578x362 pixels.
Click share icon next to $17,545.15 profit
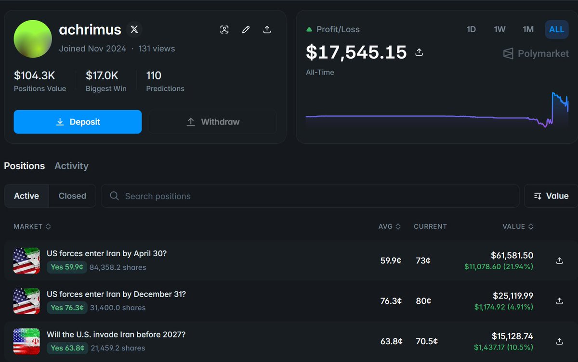click(419, 52)
